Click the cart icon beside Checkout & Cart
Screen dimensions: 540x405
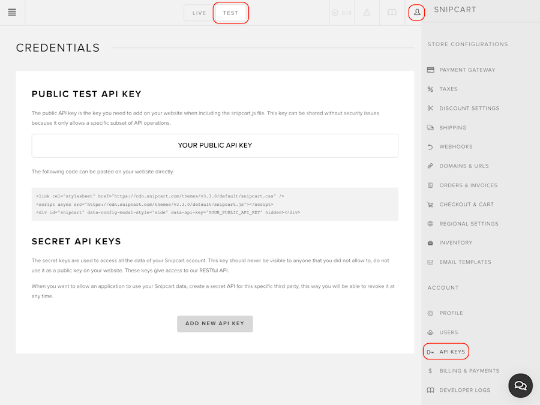pos(430,205)
